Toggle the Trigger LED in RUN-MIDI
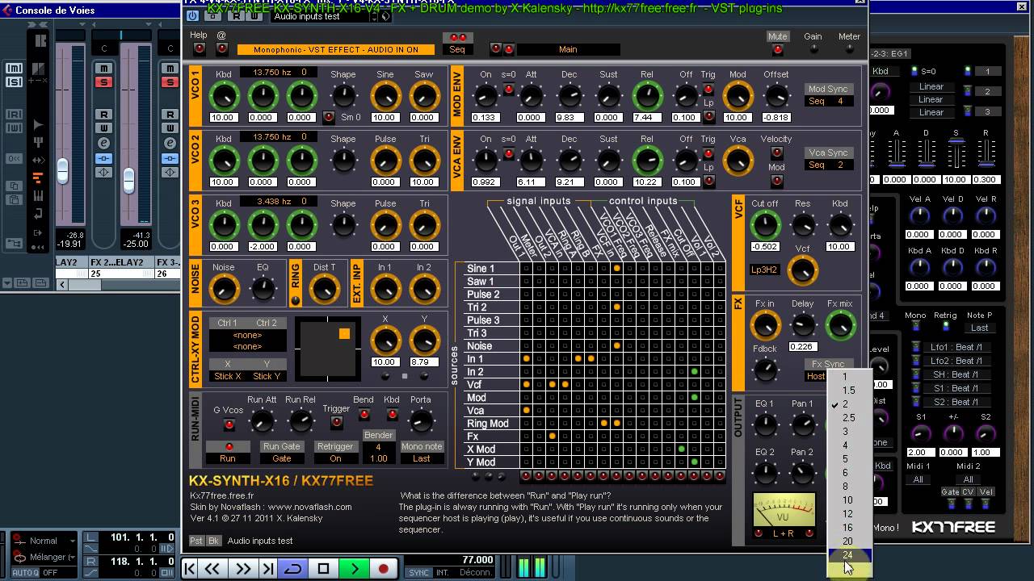This screenshot has height=581, width=1034. coord(337,422)
